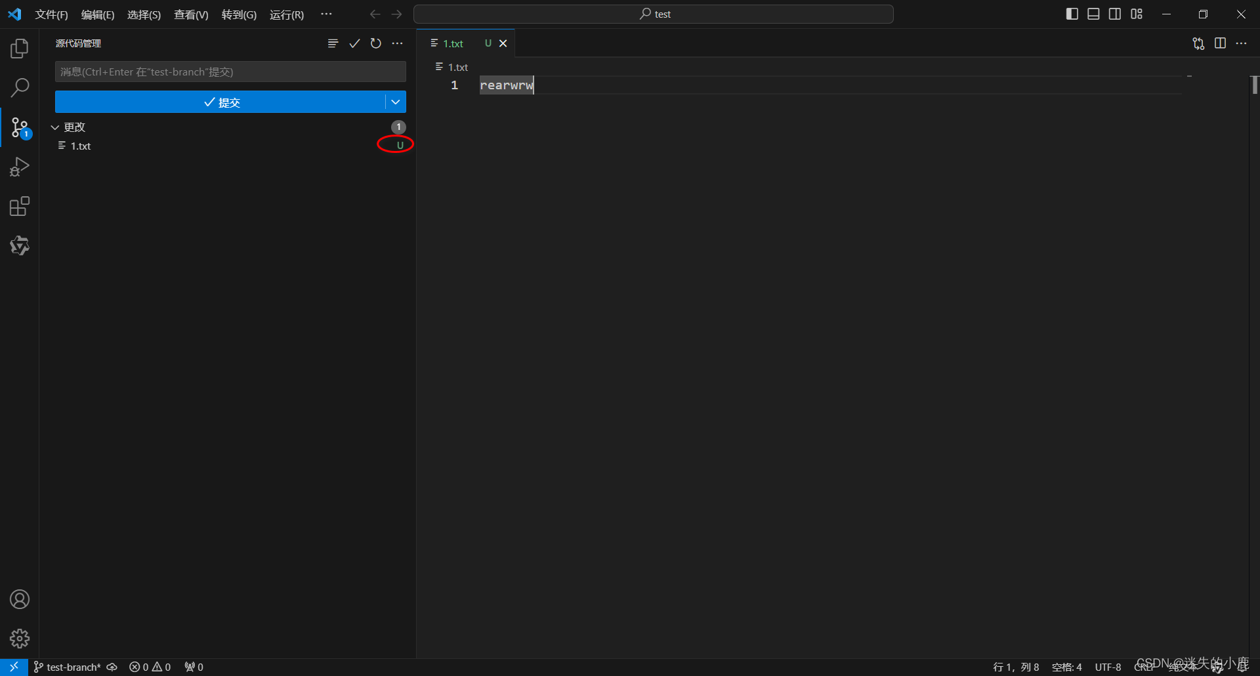1260x676 pixels.
Task: Click the line number 1 gutter
Action: click(x=454, y=85)
